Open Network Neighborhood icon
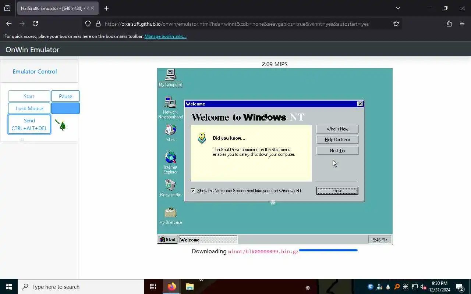The height and width of the screenshot is (294, 471). [x=170, y=107]
